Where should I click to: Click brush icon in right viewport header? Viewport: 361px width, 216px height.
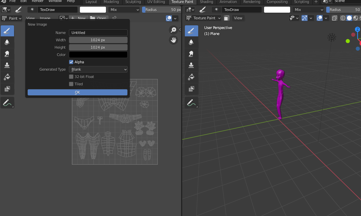pyautogui.click(x=202, y=10)
